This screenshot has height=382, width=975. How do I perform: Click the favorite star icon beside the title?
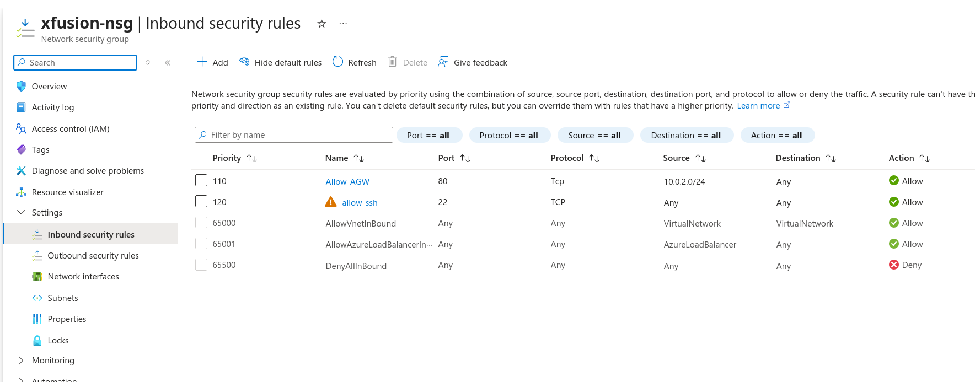322,24
